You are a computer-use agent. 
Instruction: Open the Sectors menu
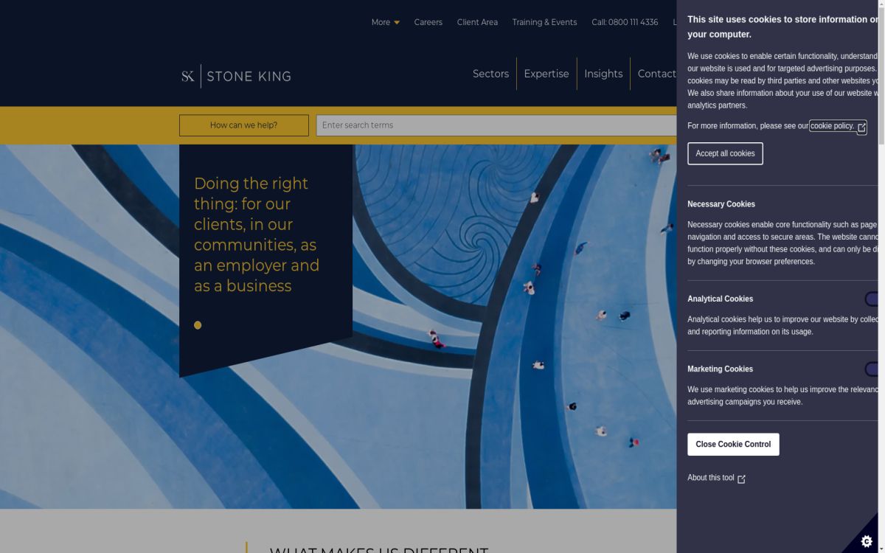click(490, 74)
